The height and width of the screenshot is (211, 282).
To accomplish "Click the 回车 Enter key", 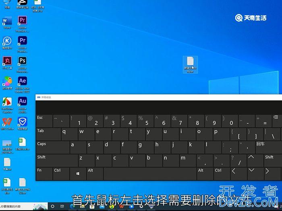I will tap(268, 147).
